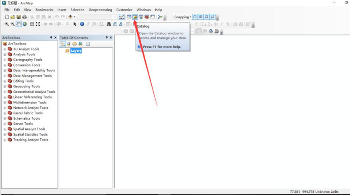
Task: Open the Customize menu
Action: pyautogui.click(x=124, y=10)
